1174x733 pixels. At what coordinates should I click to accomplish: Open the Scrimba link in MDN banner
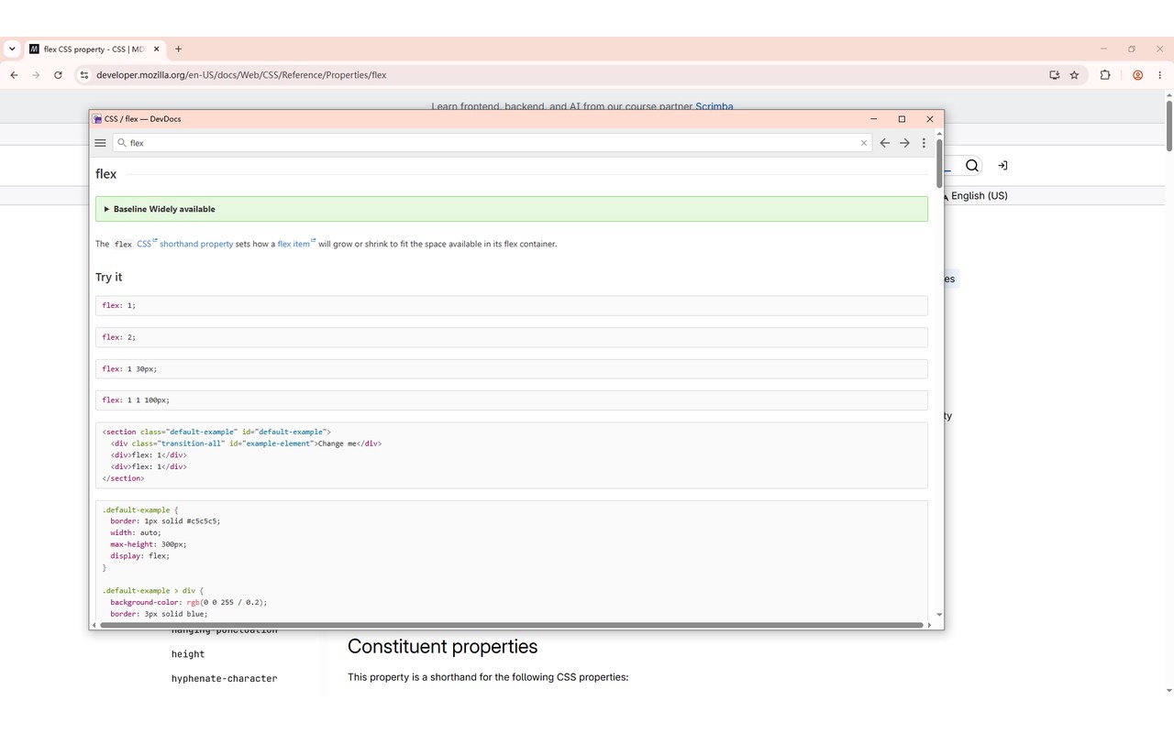[714, 106]
